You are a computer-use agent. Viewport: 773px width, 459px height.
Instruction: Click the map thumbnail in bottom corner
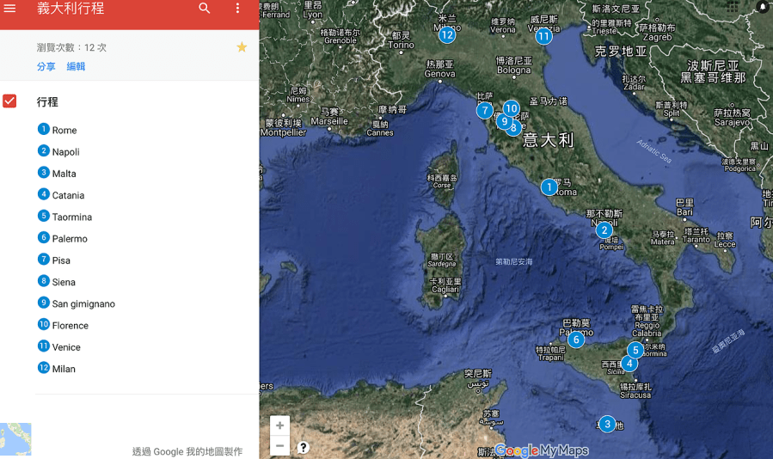15,439
